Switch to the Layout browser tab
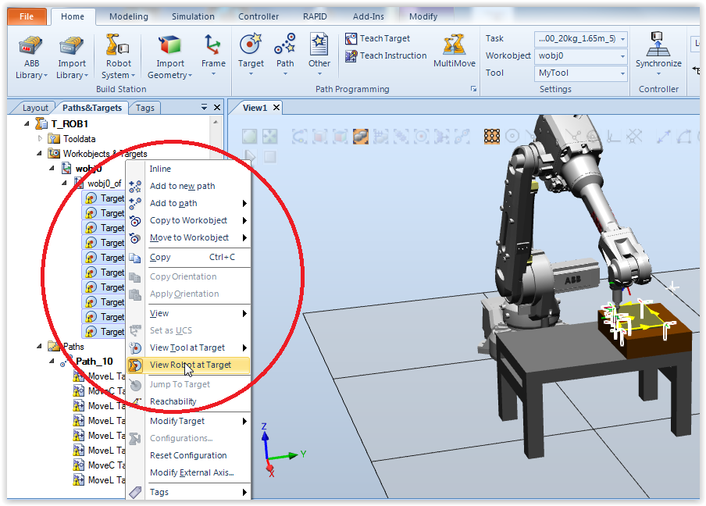Screen dimensions: 706x506 [x=35, y=108]
